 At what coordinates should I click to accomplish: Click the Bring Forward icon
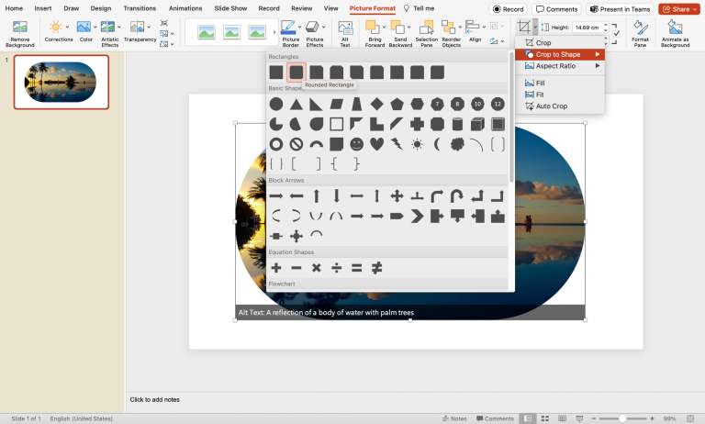click(373, 28)
